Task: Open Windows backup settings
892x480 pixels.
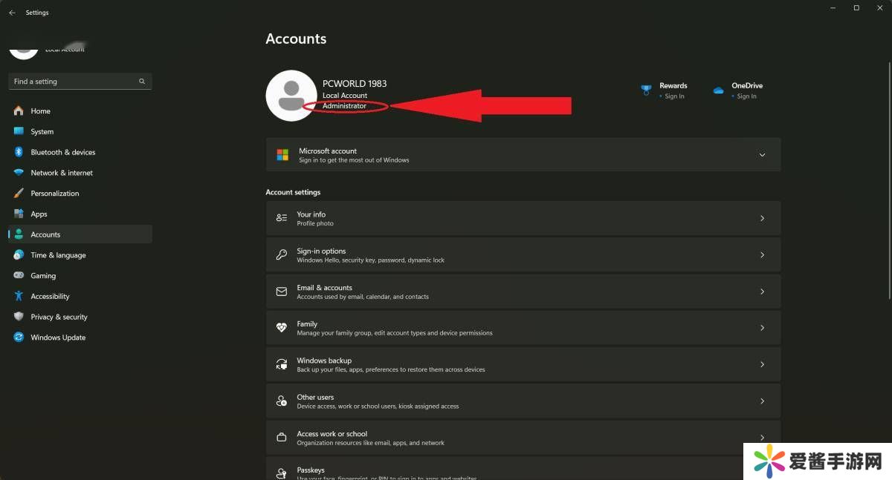Action: 523,364
